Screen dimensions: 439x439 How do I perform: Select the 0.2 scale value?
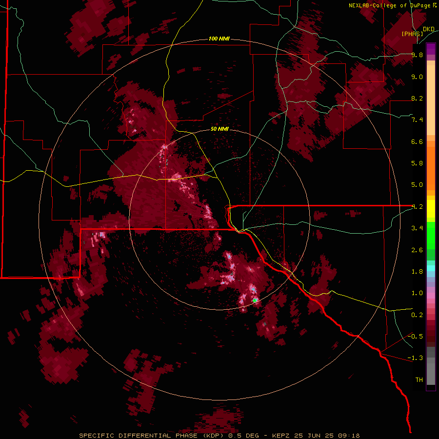[x=417, y=315]
